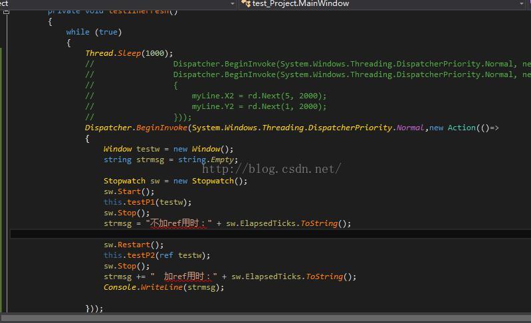Click the class icon beside test_Project.MainWindow
Viewport: 531px width, 323px height.
coord(246,4)
